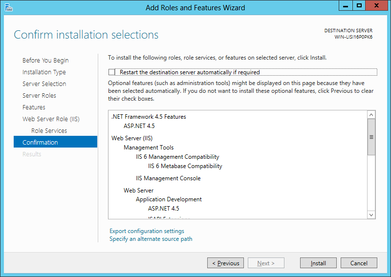Click the list scrollbar up arrow

pyautogui.click(x=371, y=115)
